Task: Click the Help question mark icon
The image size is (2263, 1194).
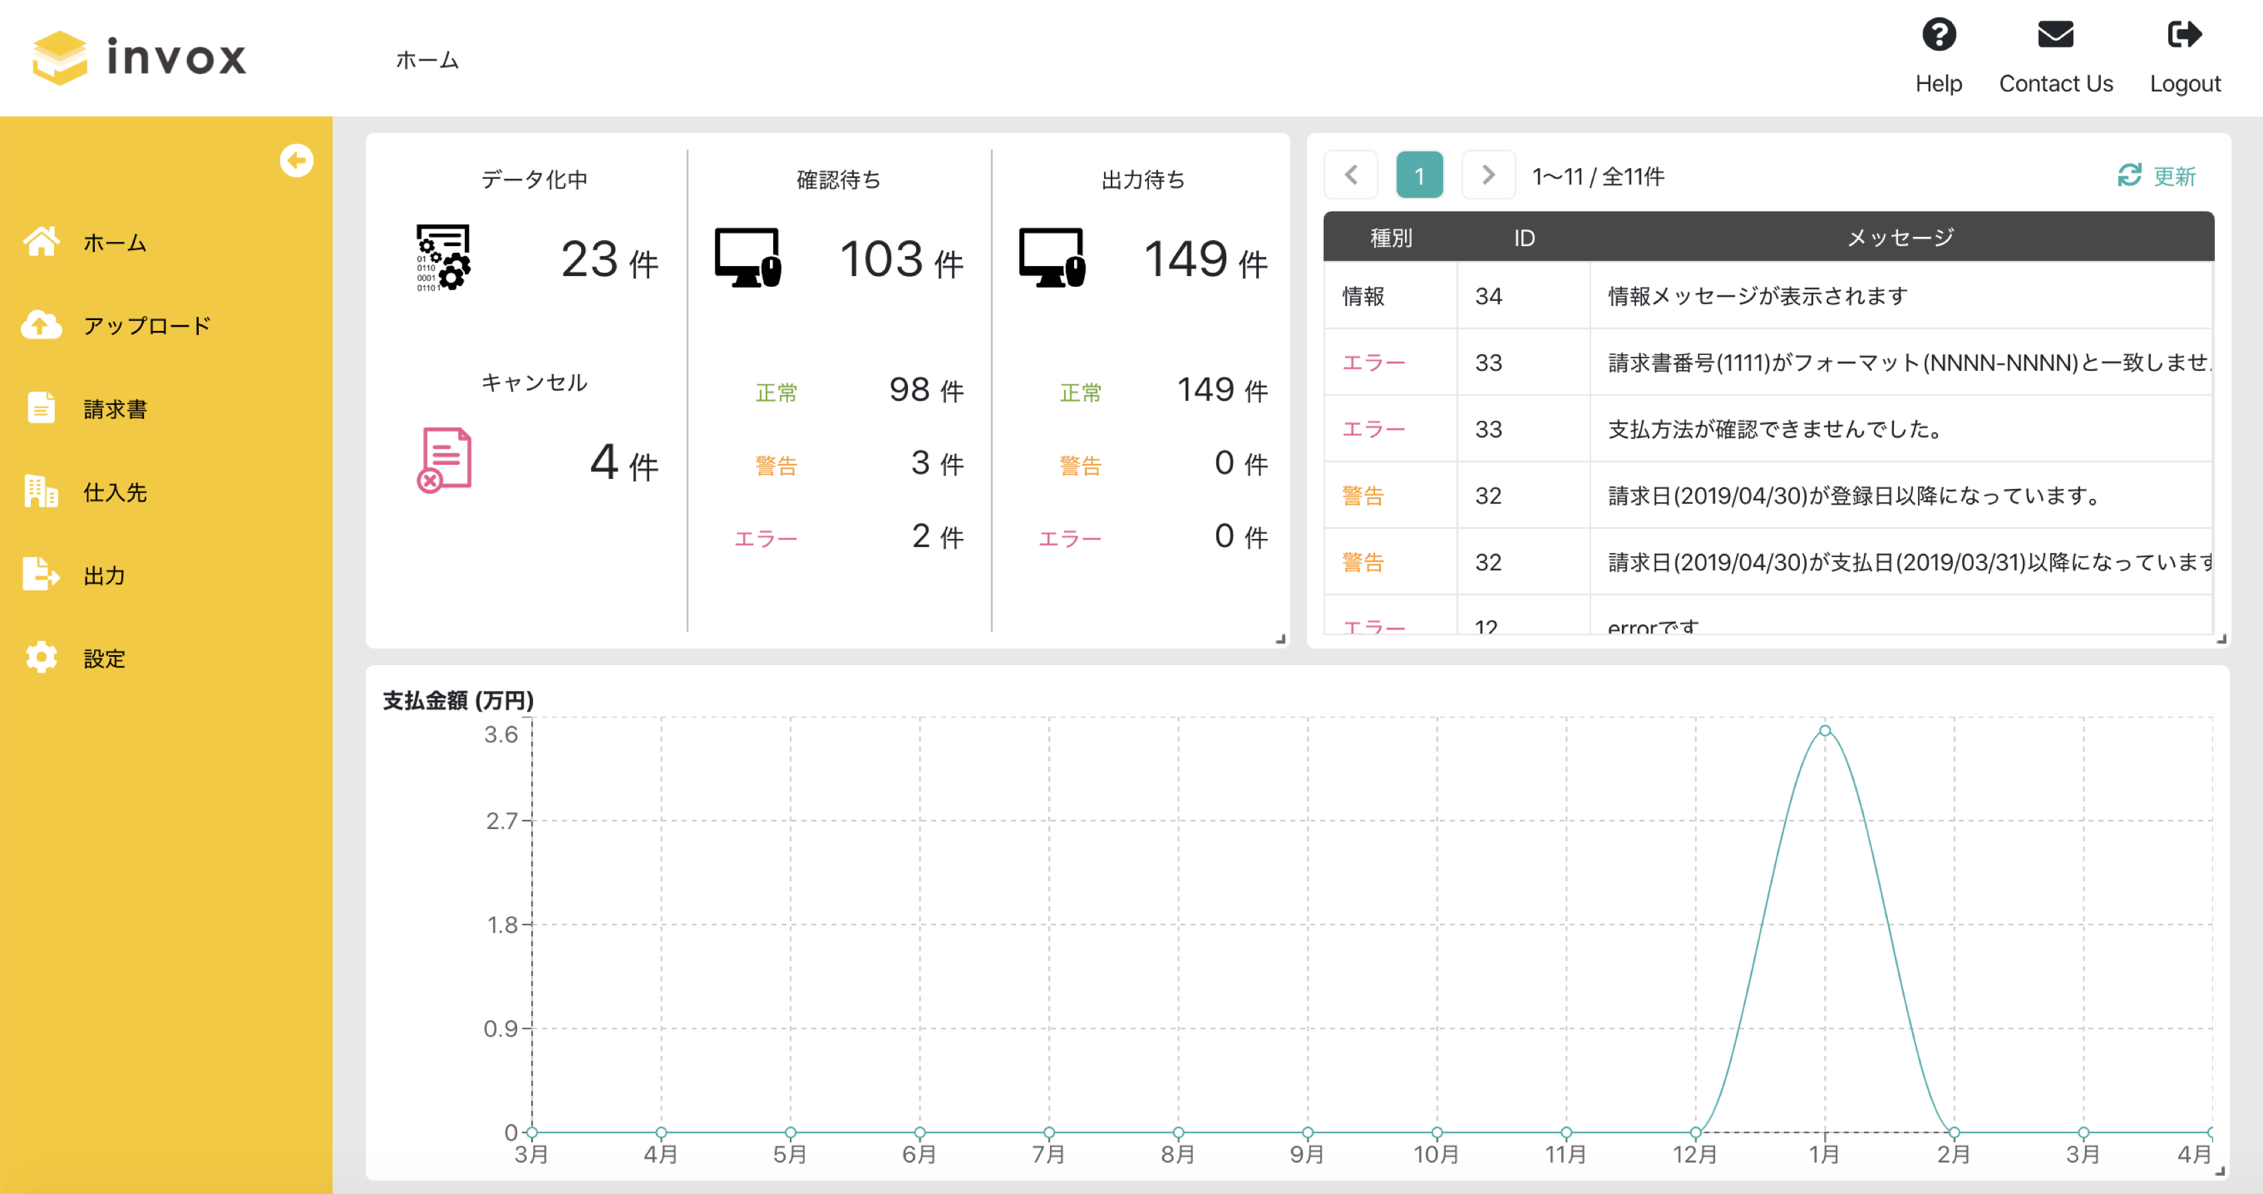Action: click(x=1938, y=35)
